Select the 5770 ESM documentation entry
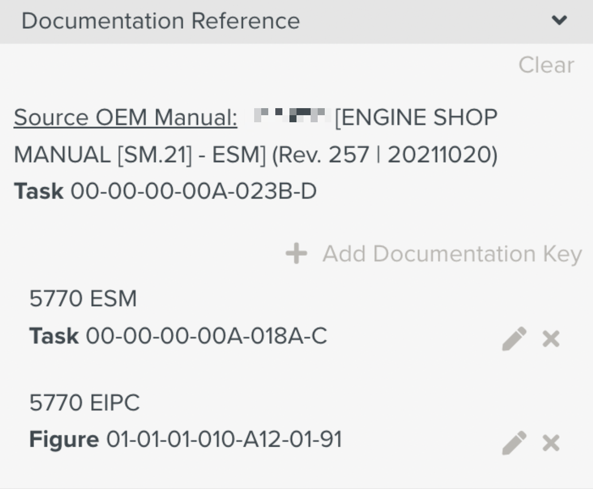Image resolution: width=593 pixels, height=489 pixels. (x=83, y=299)
